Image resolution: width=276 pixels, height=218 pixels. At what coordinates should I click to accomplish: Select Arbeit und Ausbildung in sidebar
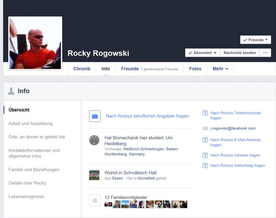tap(30, 124)
